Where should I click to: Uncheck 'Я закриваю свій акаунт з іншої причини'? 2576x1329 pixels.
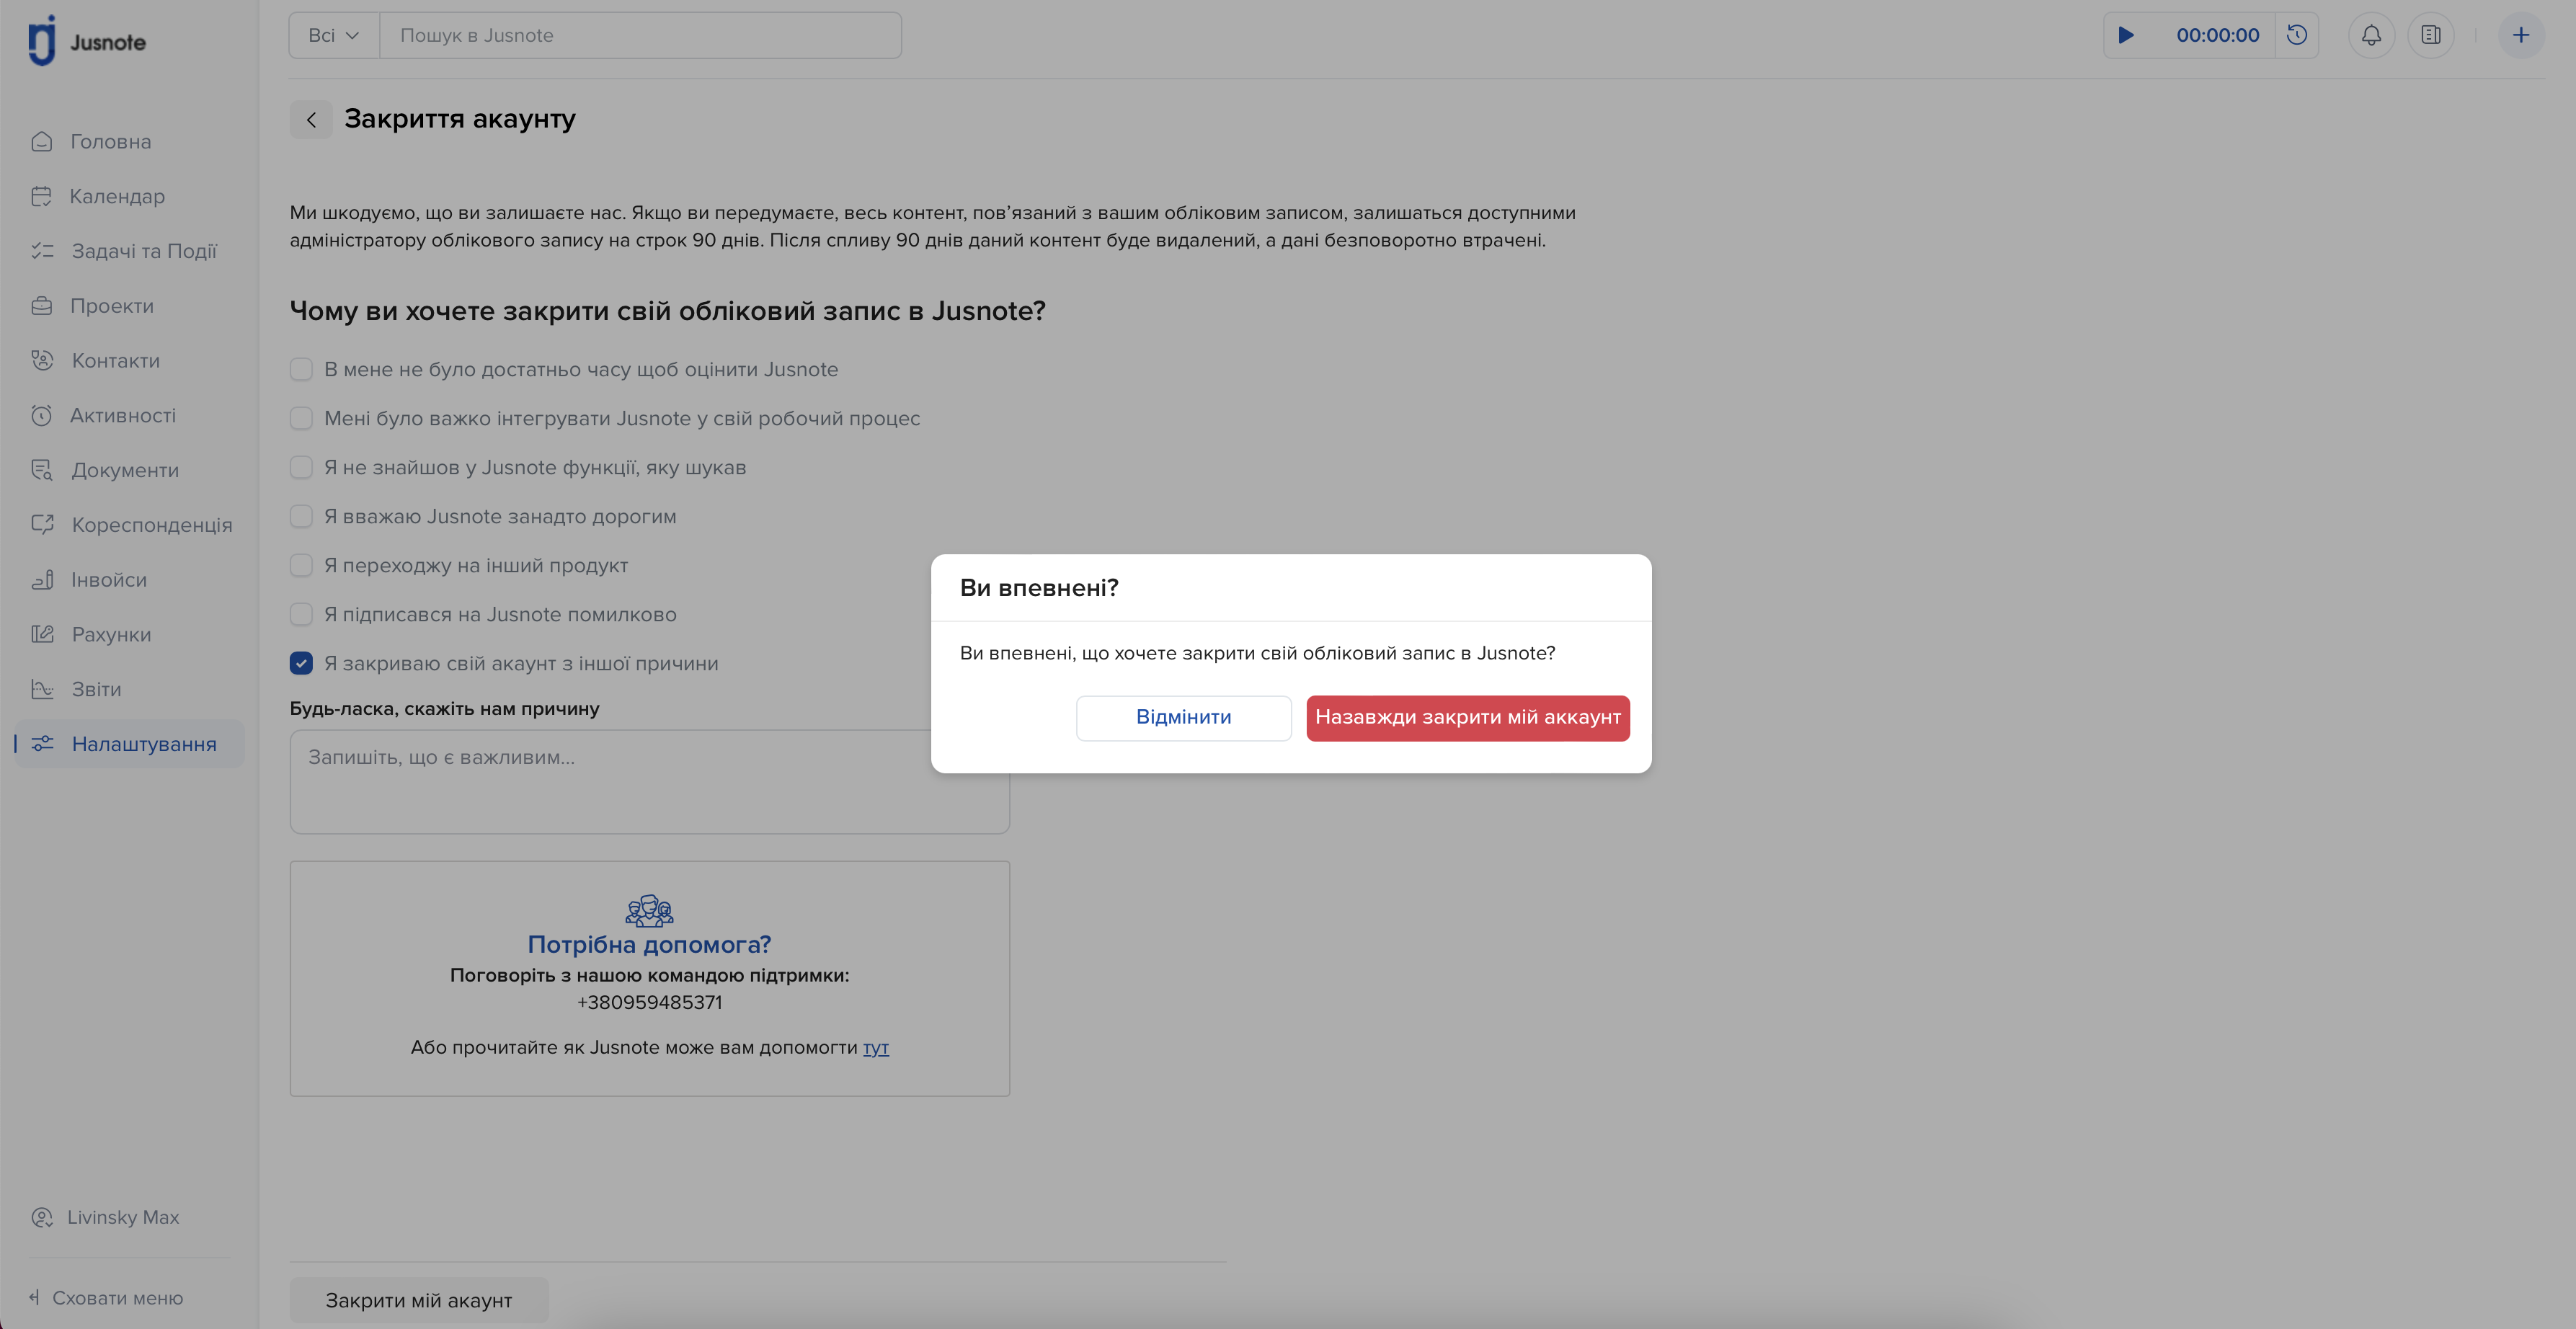301,664
